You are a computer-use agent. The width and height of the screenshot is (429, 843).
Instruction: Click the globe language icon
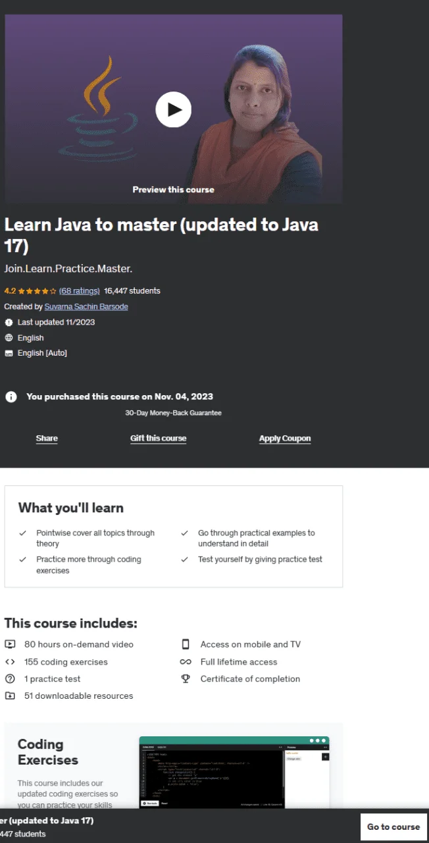coord(9,338)
